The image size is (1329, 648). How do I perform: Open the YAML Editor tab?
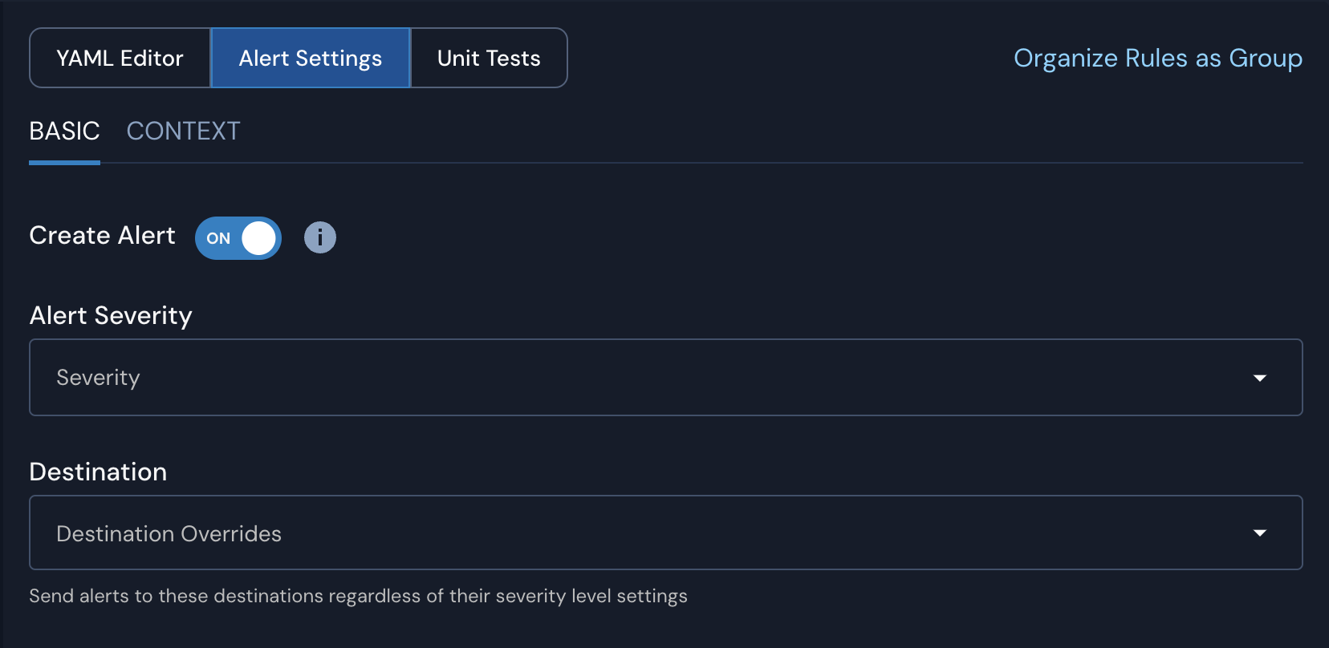click(120, 59)
